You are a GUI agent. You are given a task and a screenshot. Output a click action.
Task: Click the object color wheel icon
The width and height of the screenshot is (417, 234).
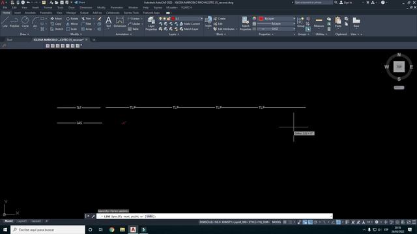click(254, 19)
